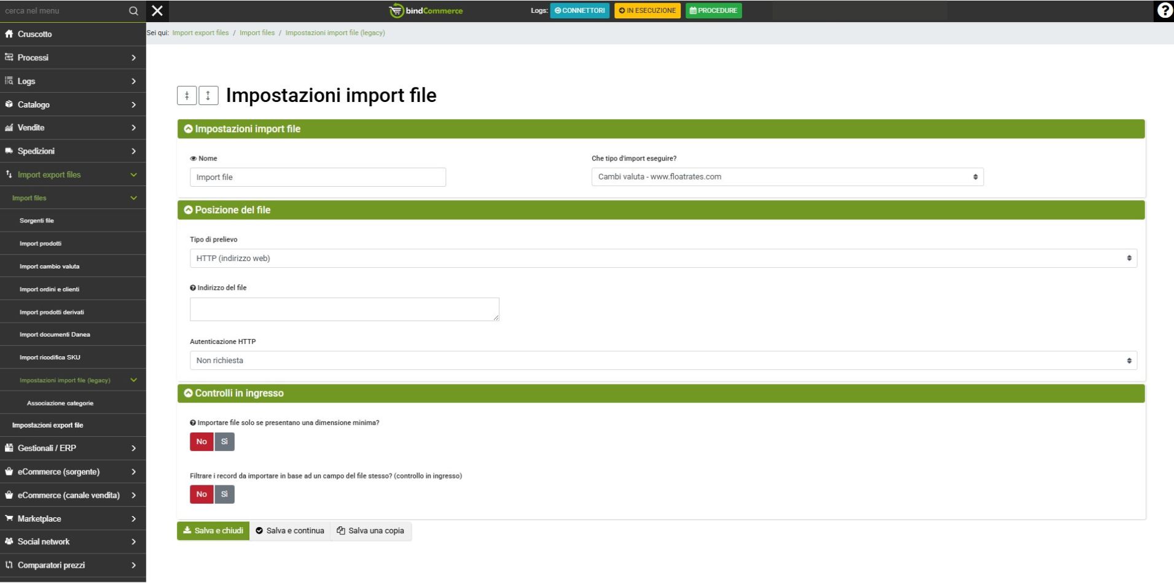
Task: Open the Connettori logs button
Action: 579,10
